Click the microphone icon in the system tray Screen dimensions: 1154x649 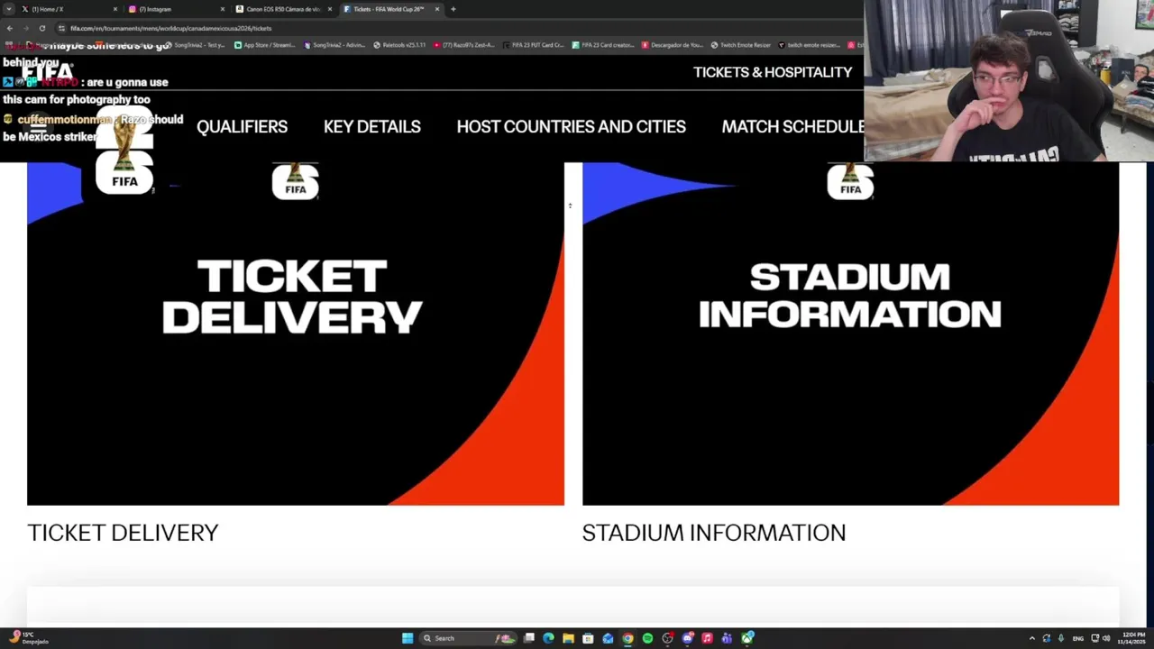1061,638
